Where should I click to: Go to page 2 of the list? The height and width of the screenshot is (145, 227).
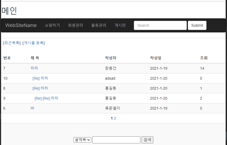pyautogui.click(x=115, y=118)
